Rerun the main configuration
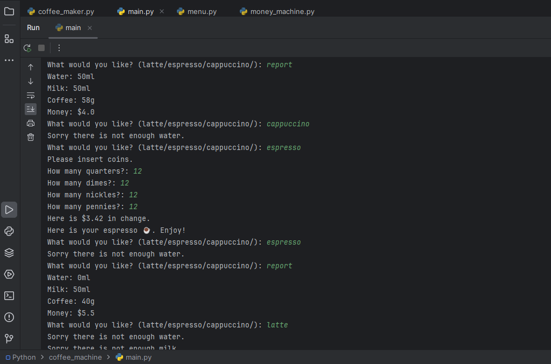This screenshot has width=551, height=364. coord(27,48)
